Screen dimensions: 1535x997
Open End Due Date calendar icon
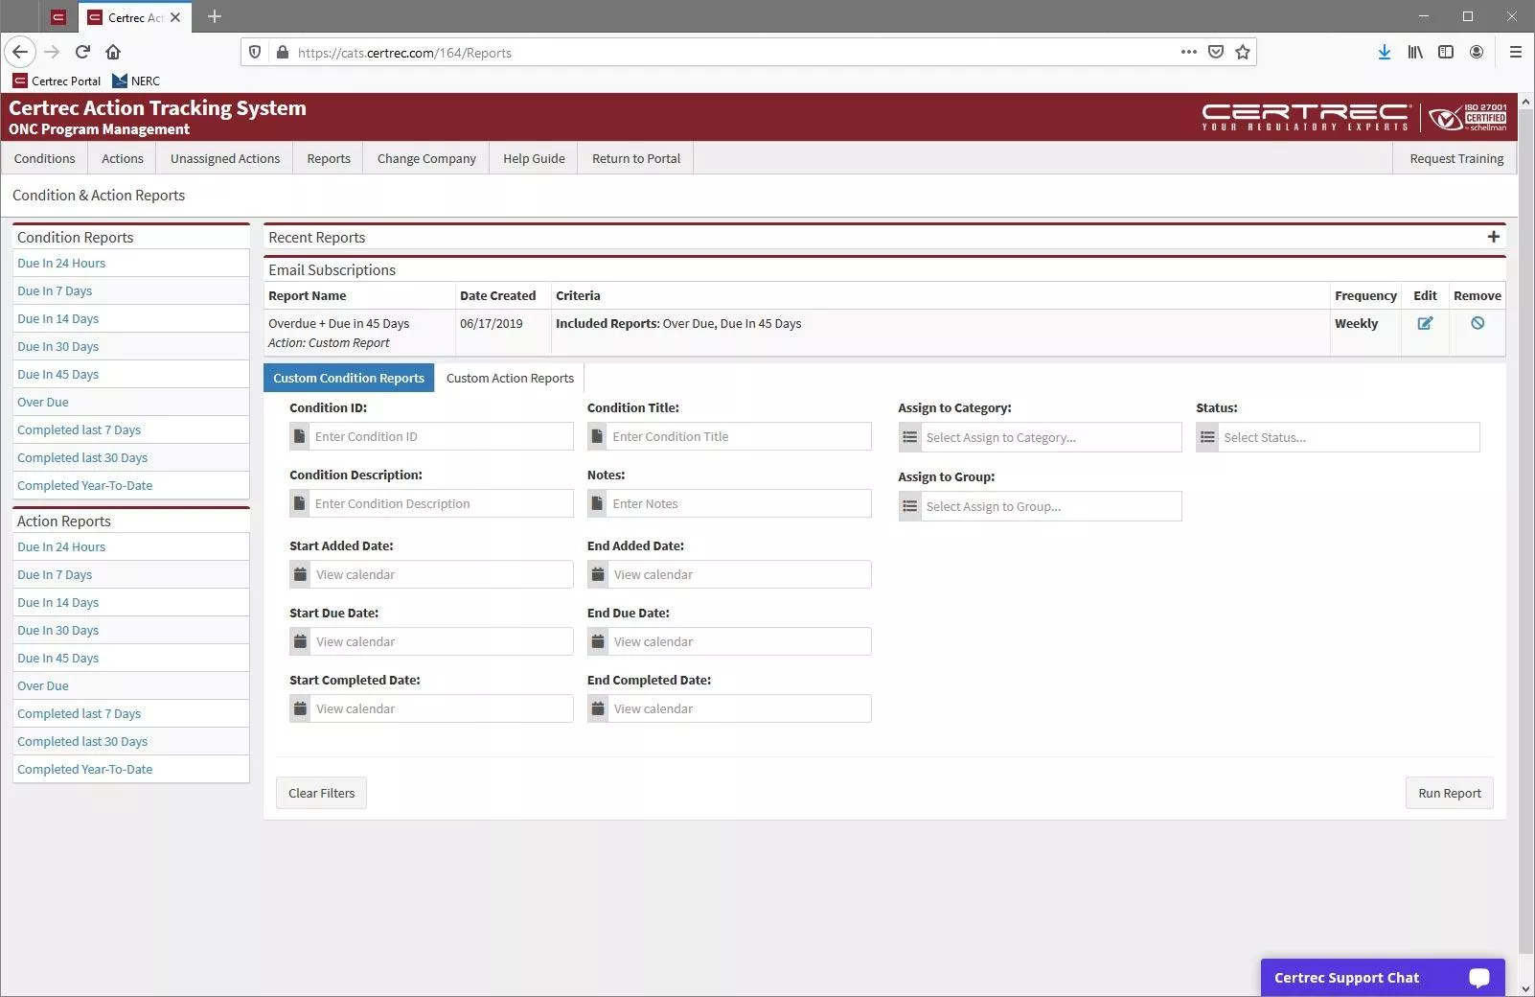598,641
